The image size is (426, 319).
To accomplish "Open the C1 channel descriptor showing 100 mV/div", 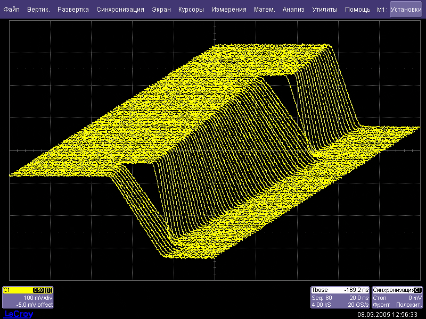I will [x=28, y=298].
